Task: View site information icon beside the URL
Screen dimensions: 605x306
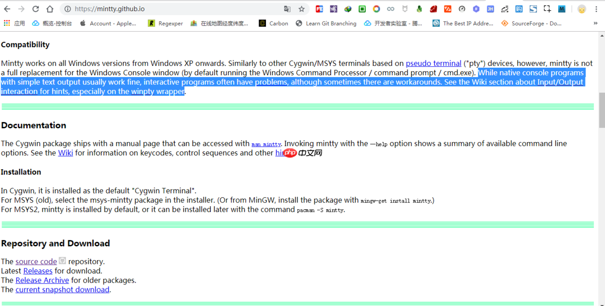Action: [67, 9]
